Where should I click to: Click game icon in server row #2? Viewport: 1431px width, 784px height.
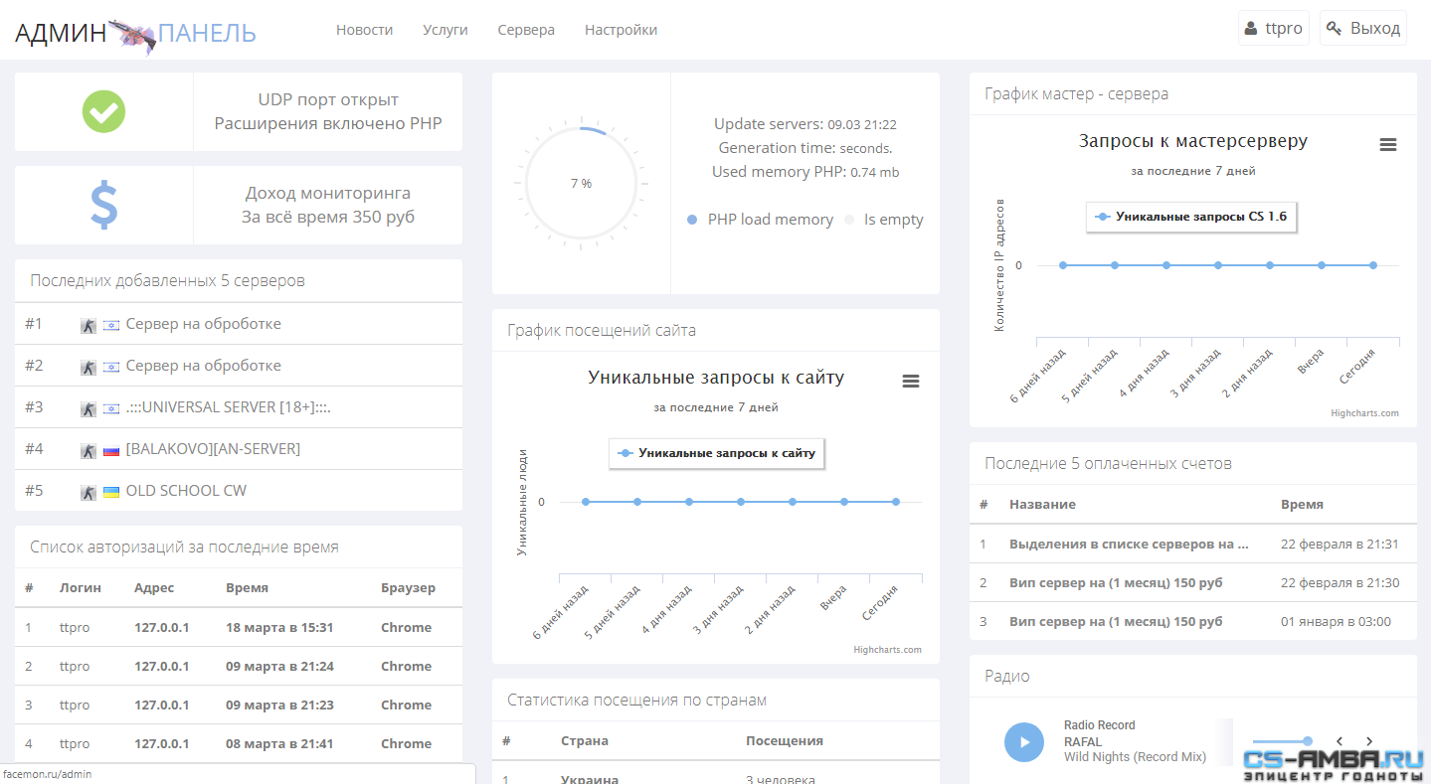pos(89,366)
